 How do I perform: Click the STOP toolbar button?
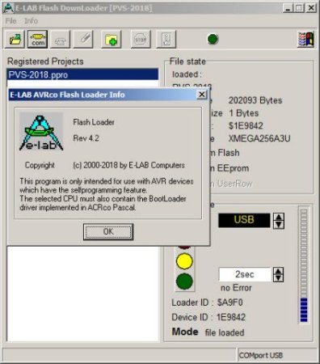point(141,40)
